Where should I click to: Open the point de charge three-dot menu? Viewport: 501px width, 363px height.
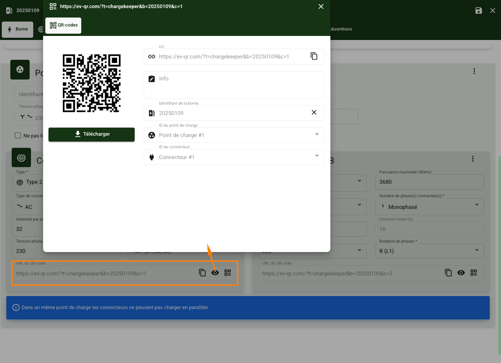pos(474,71)
